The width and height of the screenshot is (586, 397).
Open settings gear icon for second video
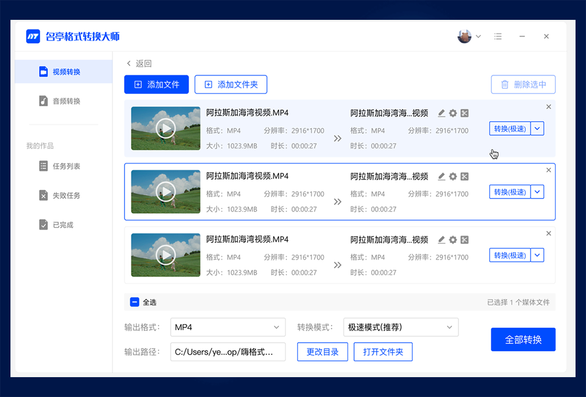point(453,177)
